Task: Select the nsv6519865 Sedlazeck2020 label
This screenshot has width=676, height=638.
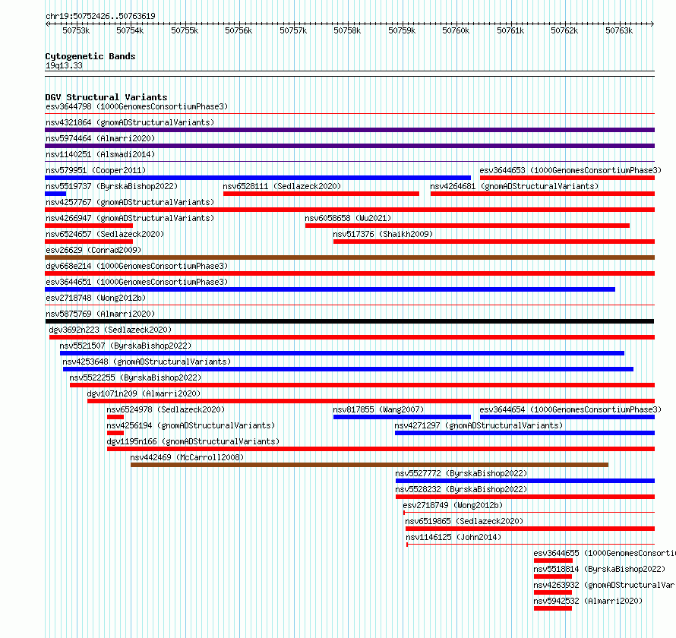Action: [x=464, y=521]
